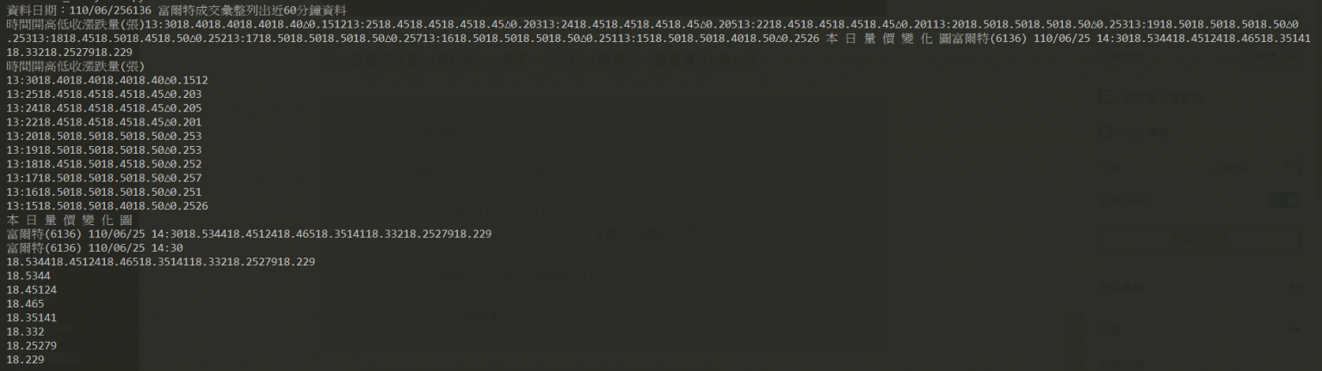1322x371 pixels.
Task: Expand the collapsed section chevron in the side panel
Action: [x=1294, y=288]
